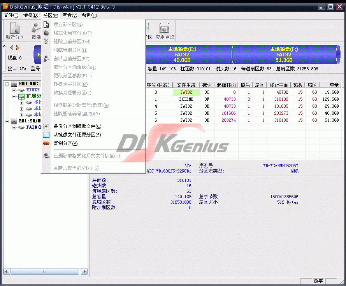Open the 帮助(H) menu
The image size is (346, 286).
point(90,15)
